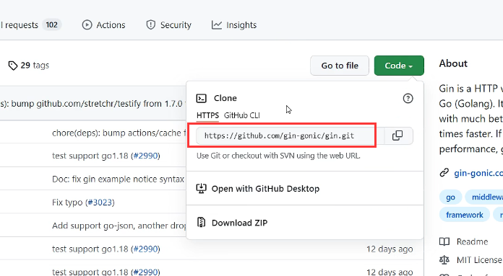Screen dimensions: 503x276
Task: Open the gin-gonic website link
Action: (x=478, y=173)
